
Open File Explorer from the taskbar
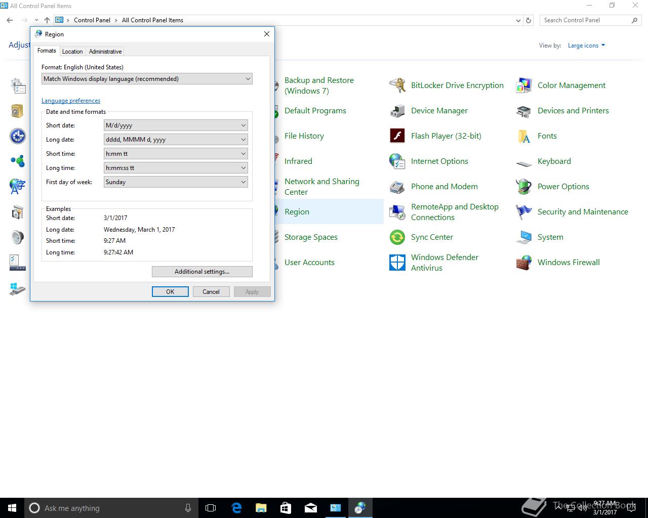[x=261, y=508]
